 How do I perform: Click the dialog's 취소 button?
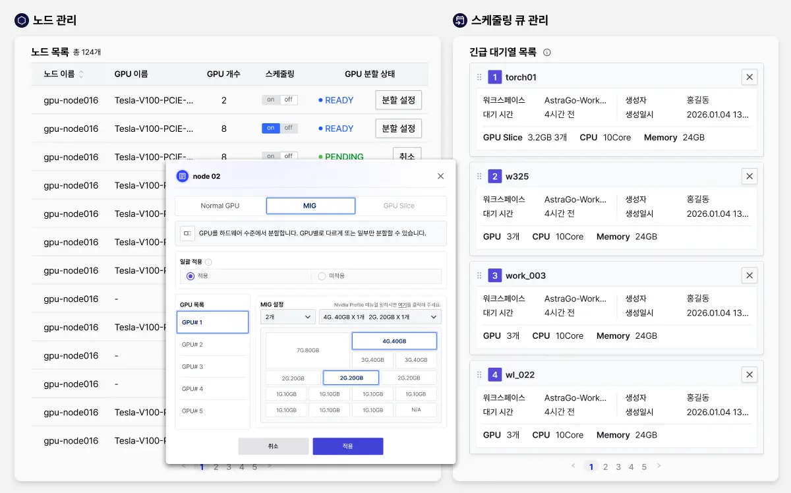coord(274,446)
